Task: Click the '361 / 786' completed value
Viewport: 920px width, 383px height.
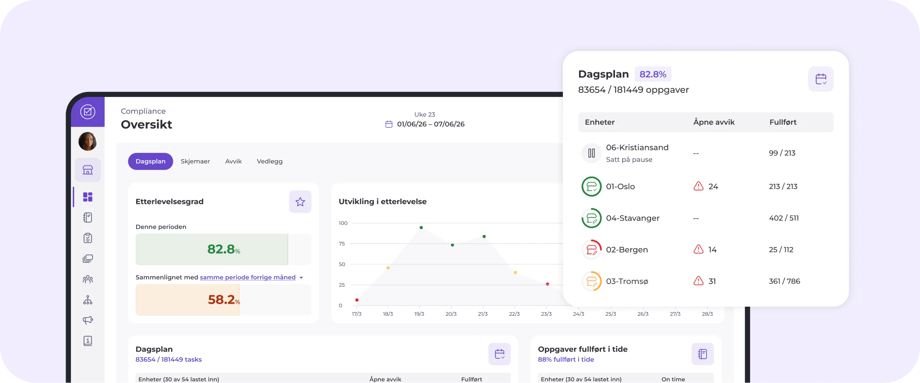Action: click(784, 281)
